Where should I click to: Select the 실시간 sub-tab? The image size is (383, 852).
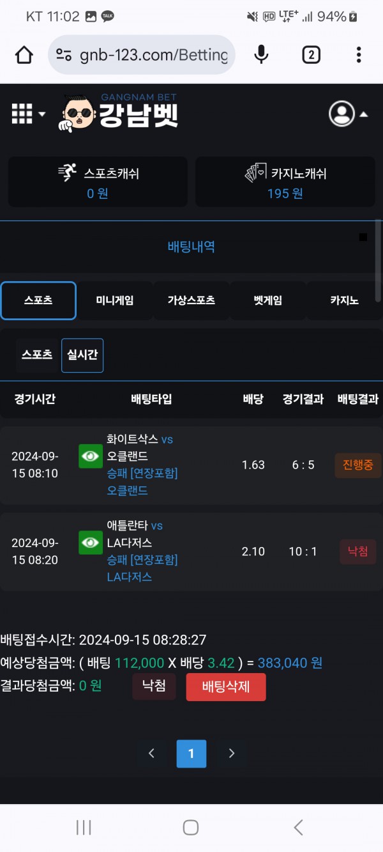point(82,355)
